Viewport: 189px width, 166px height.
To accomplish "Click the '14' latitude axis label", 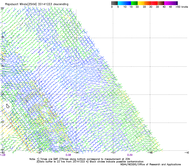I will click(x=2, y=94).
